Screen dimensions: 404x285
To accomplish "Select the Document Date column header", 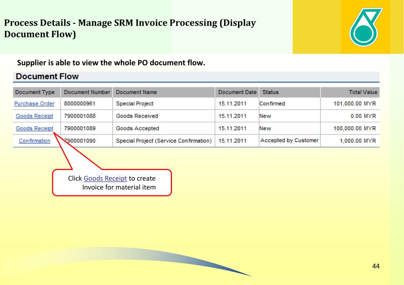I will click(x=237, y=92).
